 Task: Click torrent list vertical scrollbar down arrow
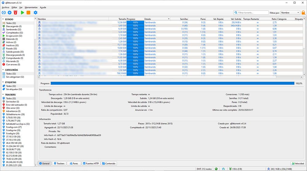pos(304,75)
